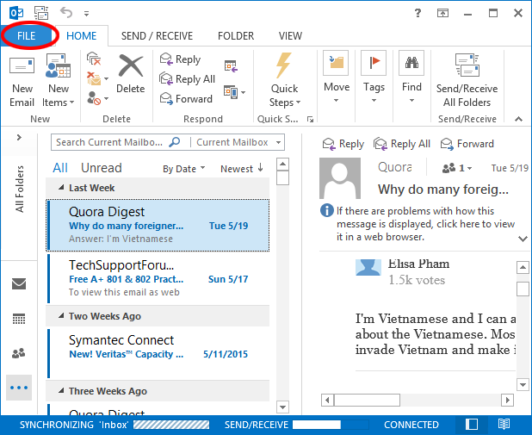Switch to Normal view in status bar
The width and height of the screenshot is (532, 435).
pos(472,425)
